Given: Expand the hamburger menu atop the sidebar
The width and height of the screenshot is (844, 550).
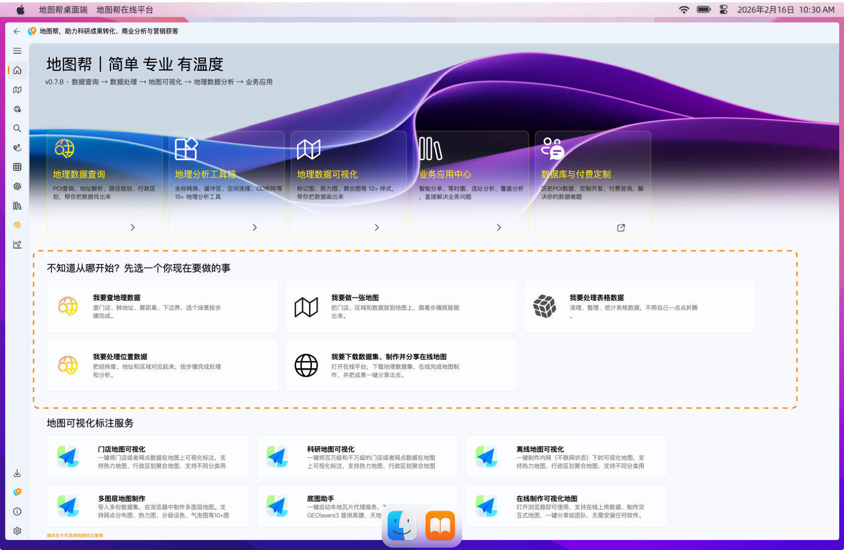Looking at the screenshot, I should (x=17, y=51).
